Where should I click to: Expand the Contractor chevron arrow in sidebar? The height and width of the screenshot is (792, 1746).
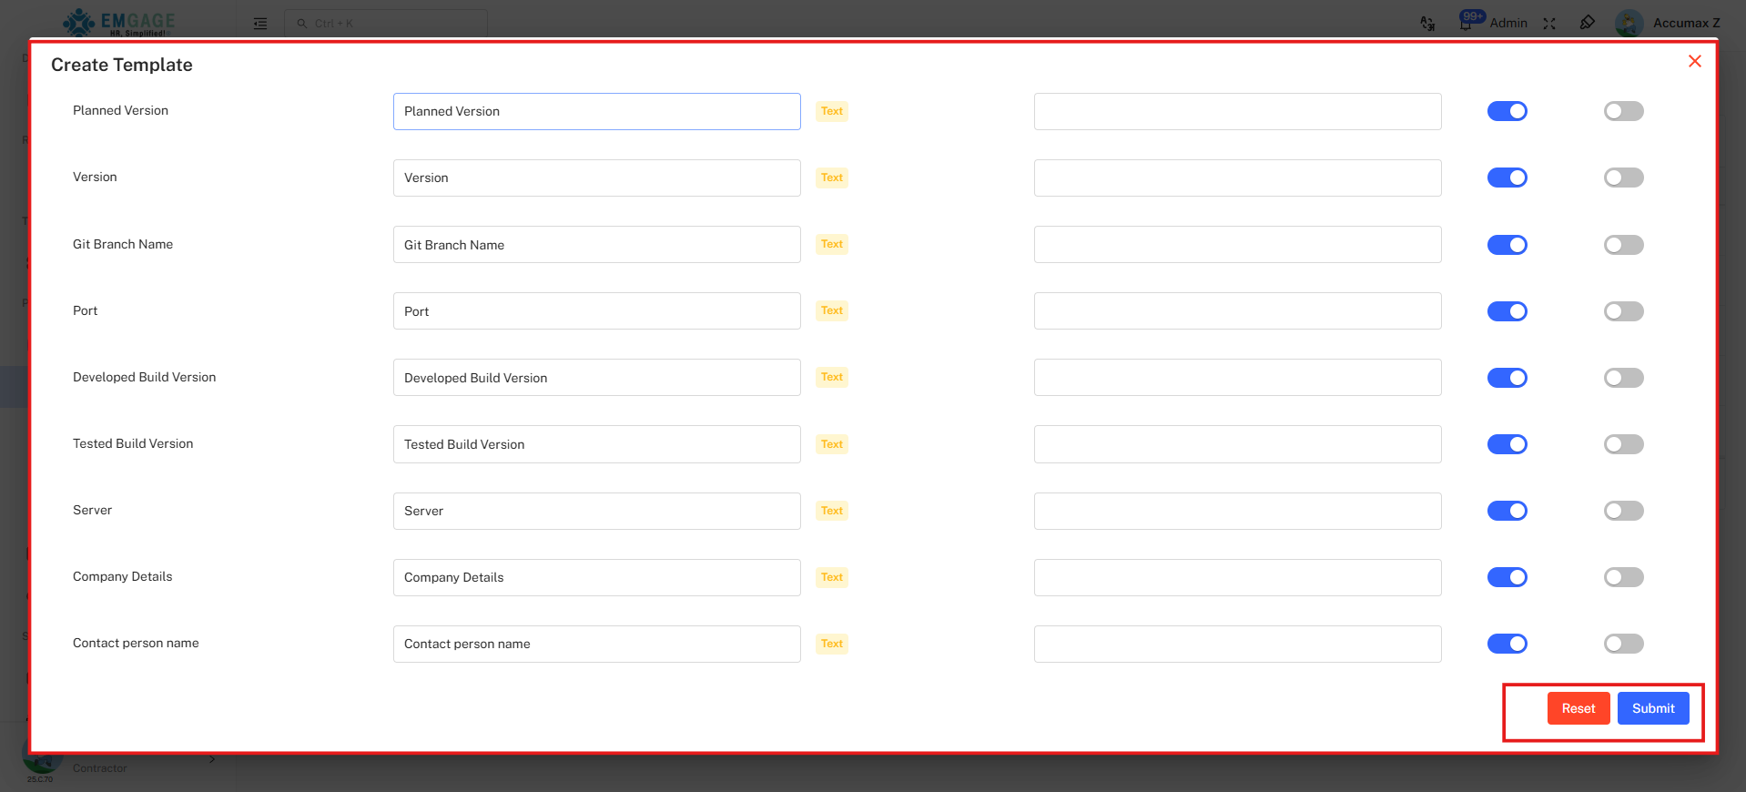click(212, 759)
